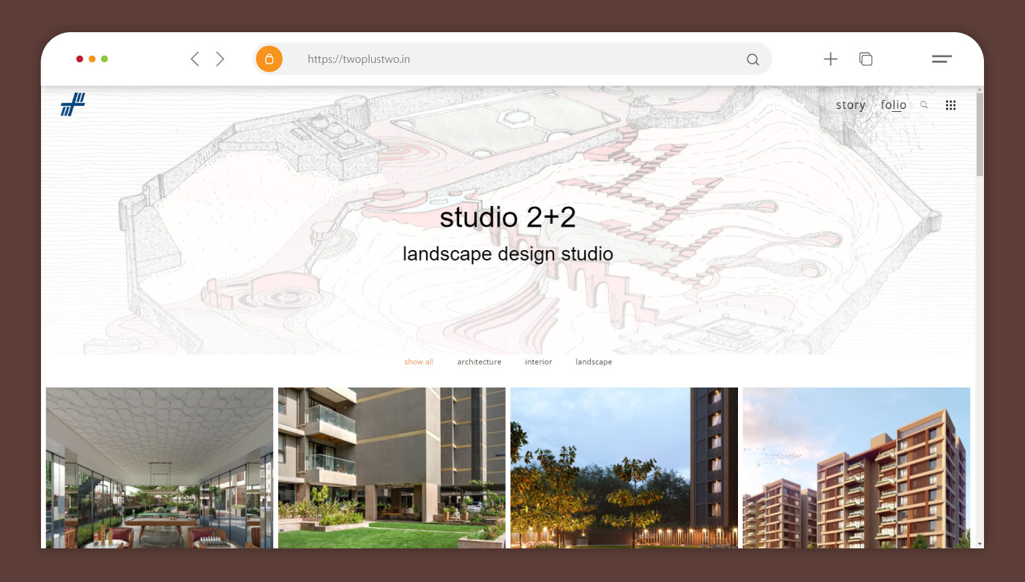The height and width of the screenshot is (582, 1025).
Task: Open a new tab with plus icon
Action: click(830, 59)
